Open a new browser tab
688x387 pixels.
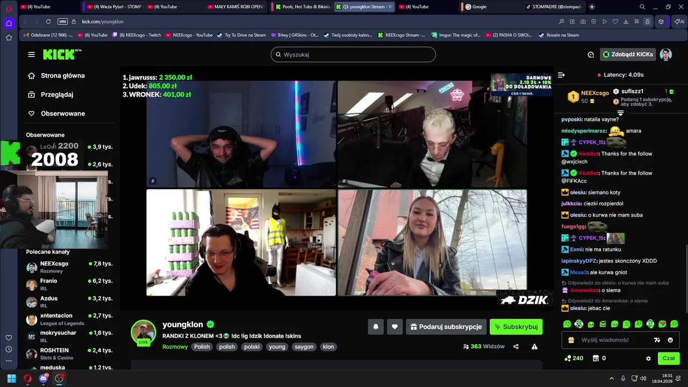click(x=592, y=7)
